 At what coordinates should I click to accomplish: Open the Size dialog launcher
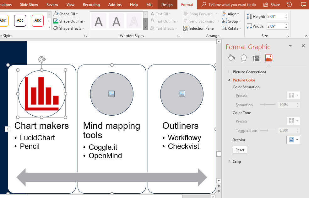click(288, 36)
